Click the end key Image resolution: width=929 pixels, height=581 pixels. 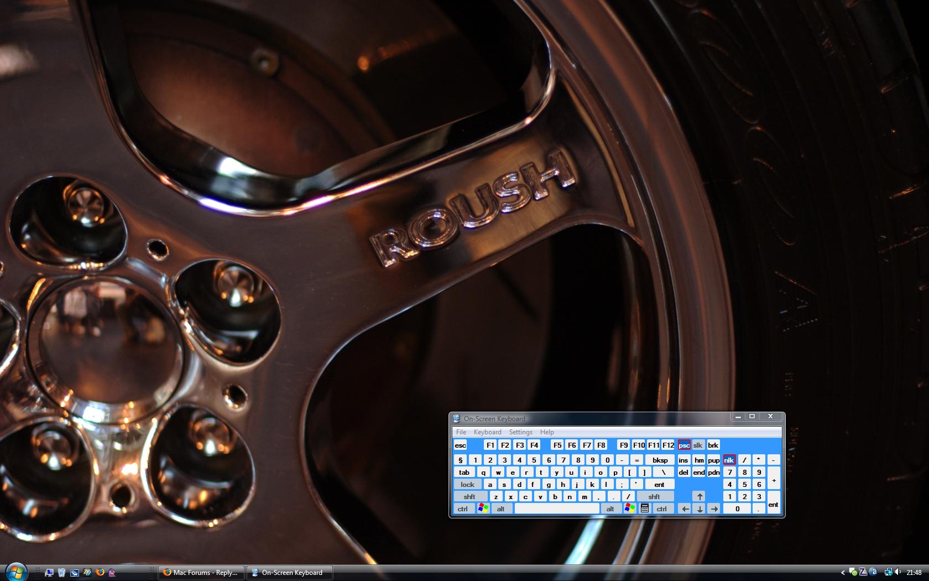(699, 472)
